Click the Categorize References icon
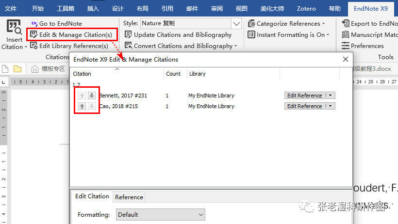 251,23
